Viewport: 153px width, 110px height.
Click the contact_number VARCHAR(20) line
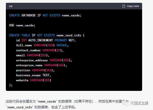coord(40,50)
